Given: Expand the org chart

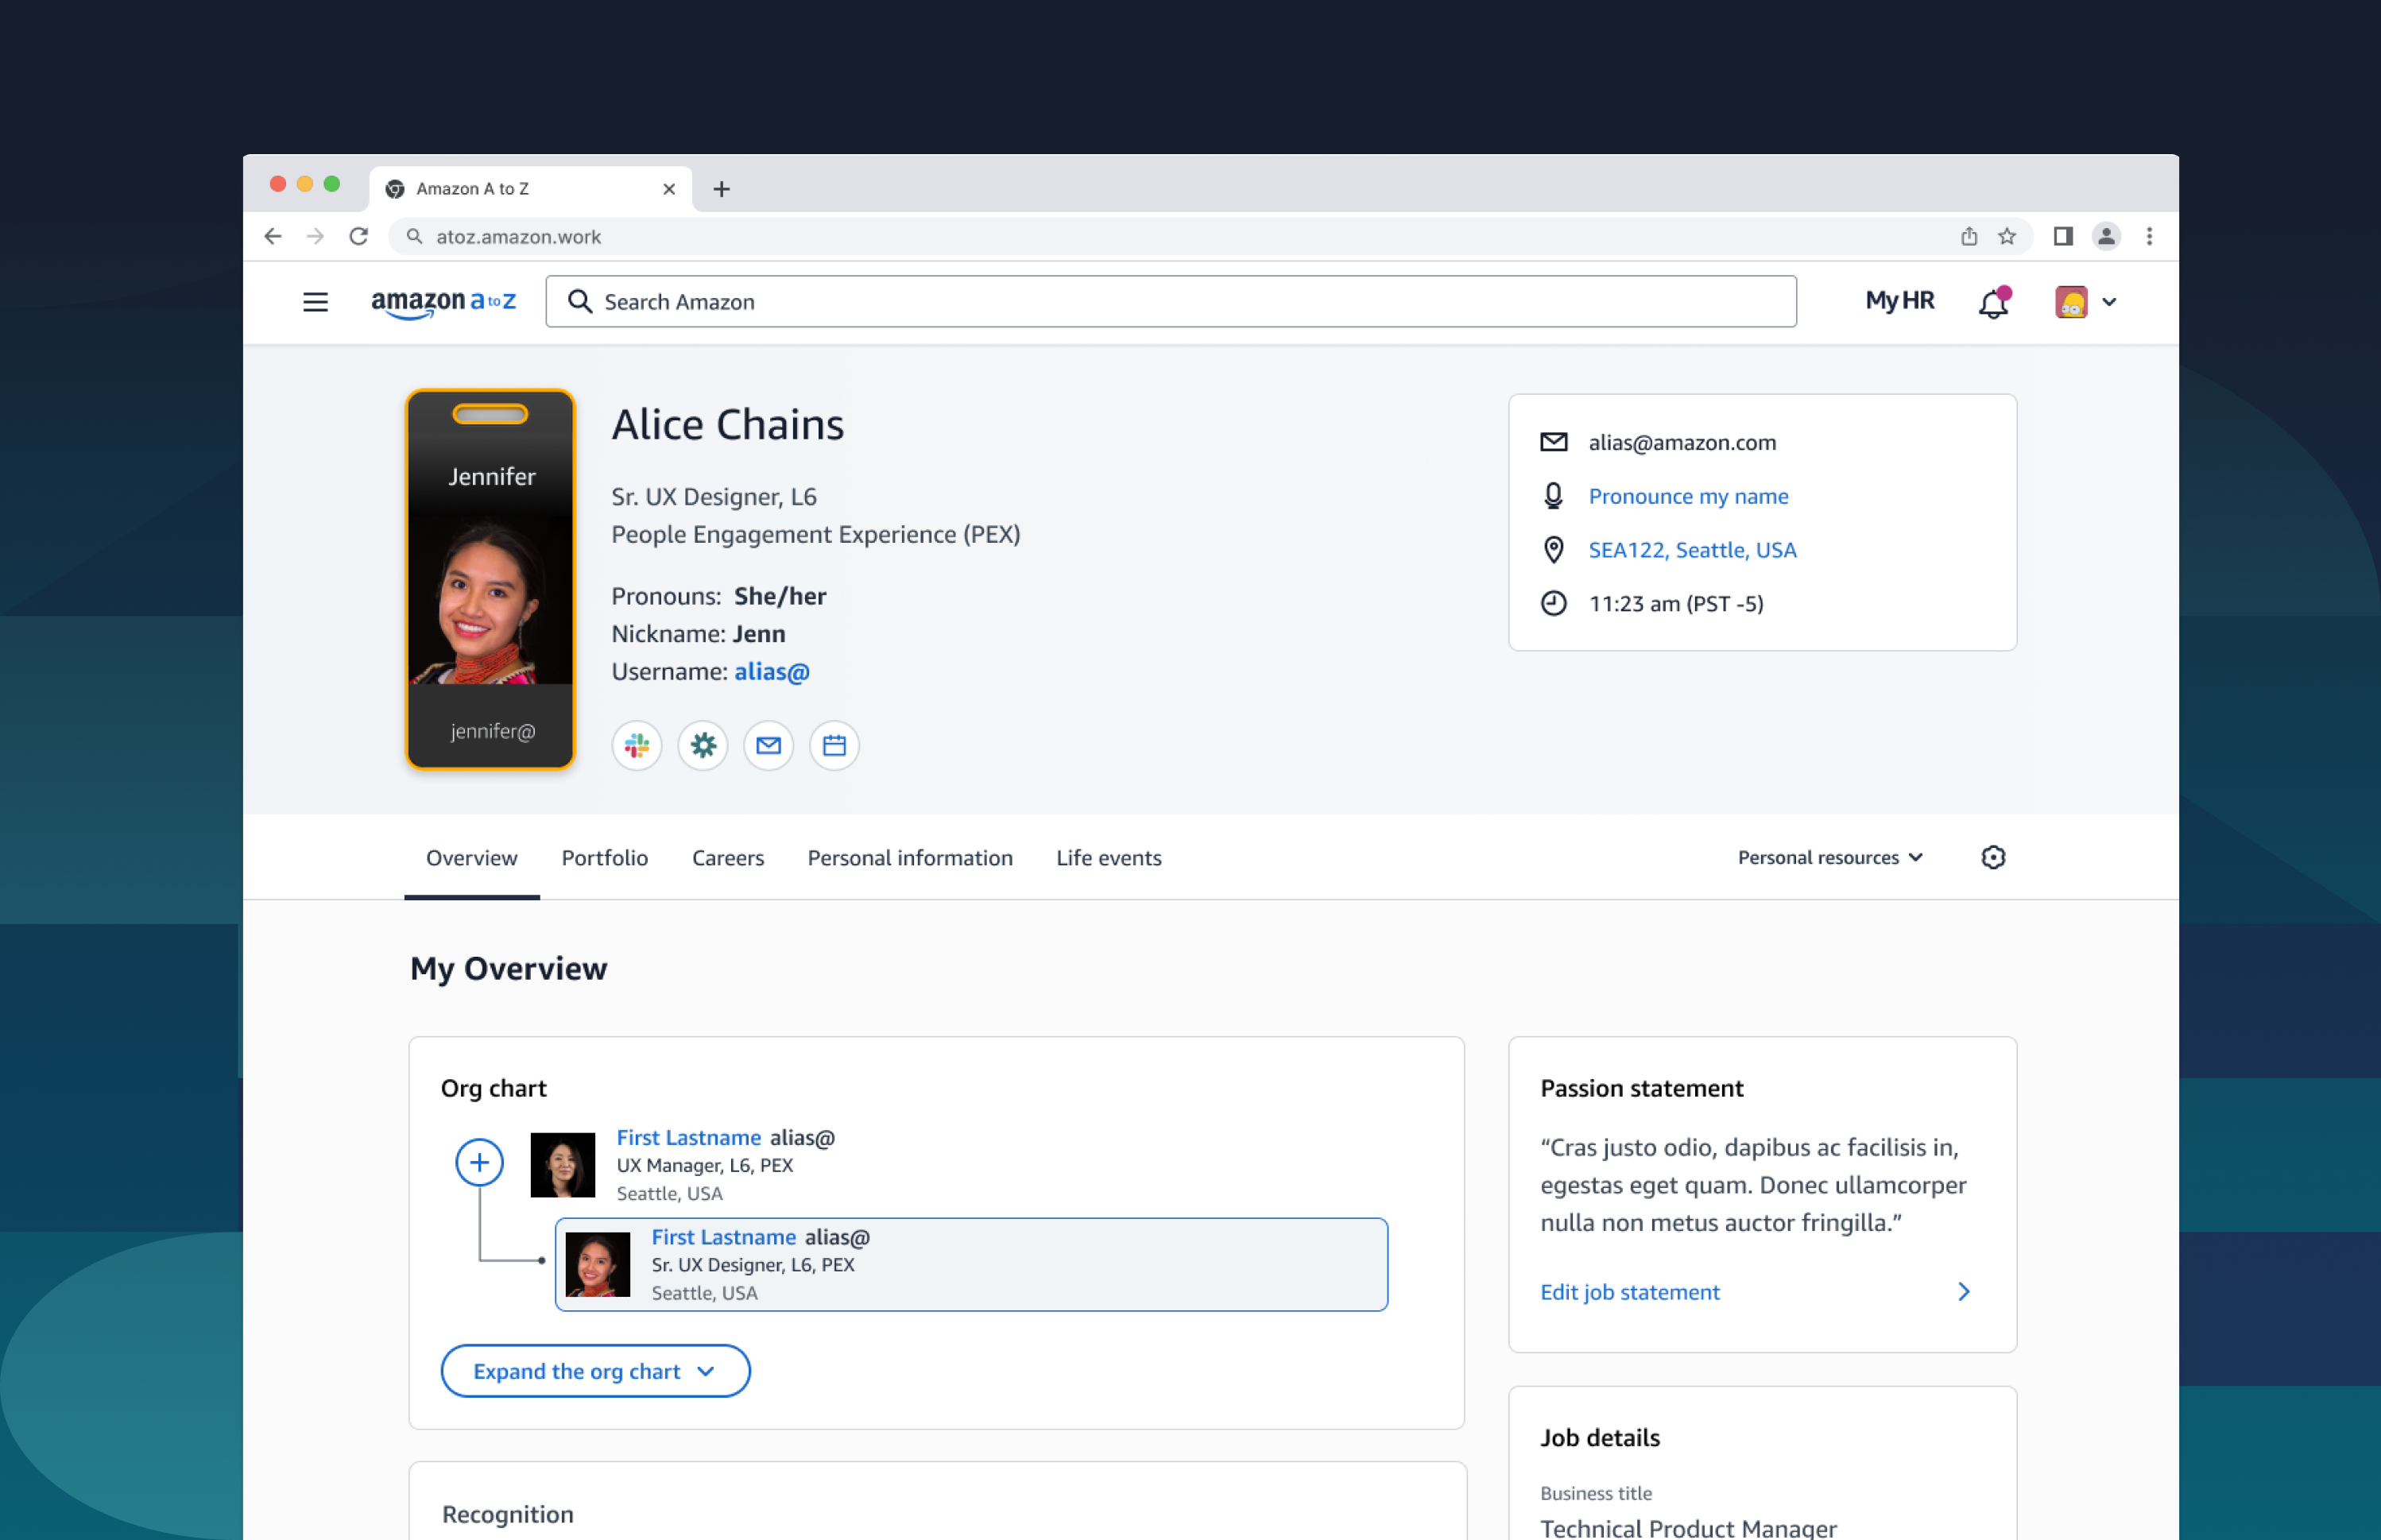Looking at the screenshot, I should [x=595, y=1371].
